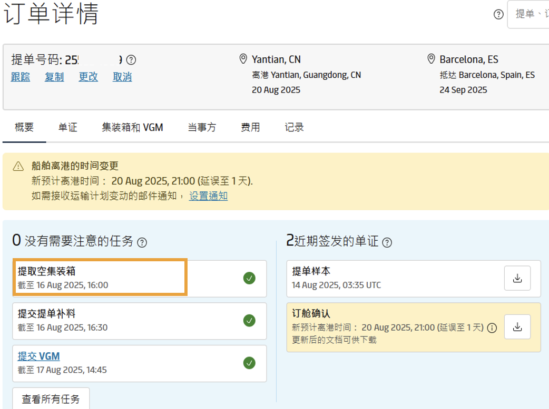The image size is (549, 409).
Task: Click info icon in 订舱确认 card
Action: point(492,328)
